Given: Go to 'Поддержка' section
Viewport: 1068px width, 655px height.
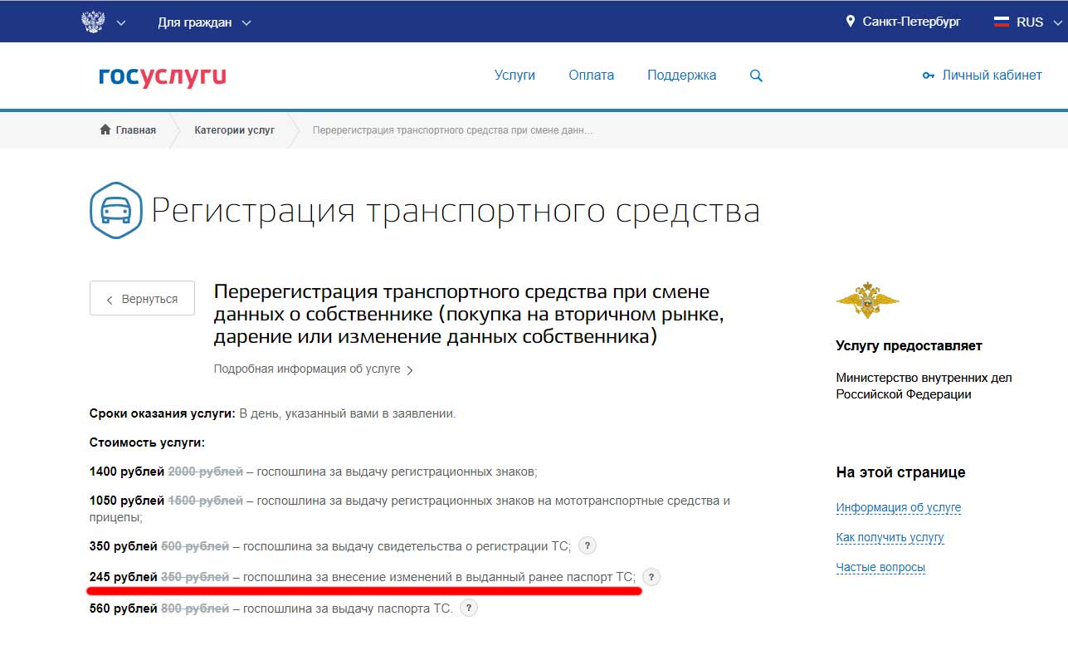Looking at the screenshot, I should (681, 76).
